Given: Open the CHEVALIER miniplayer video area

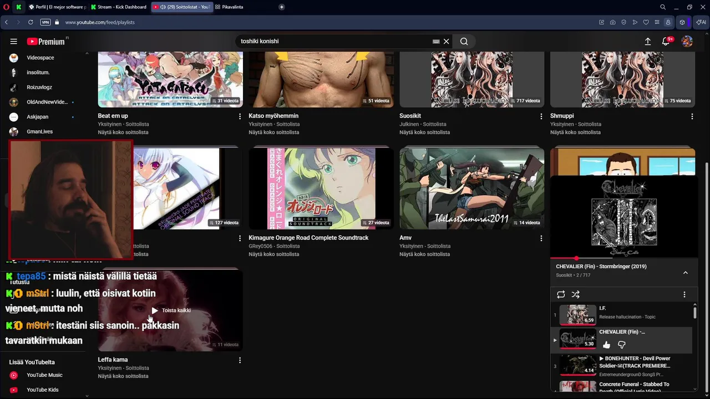Looking at the screenshot, I should pos(623,217).
